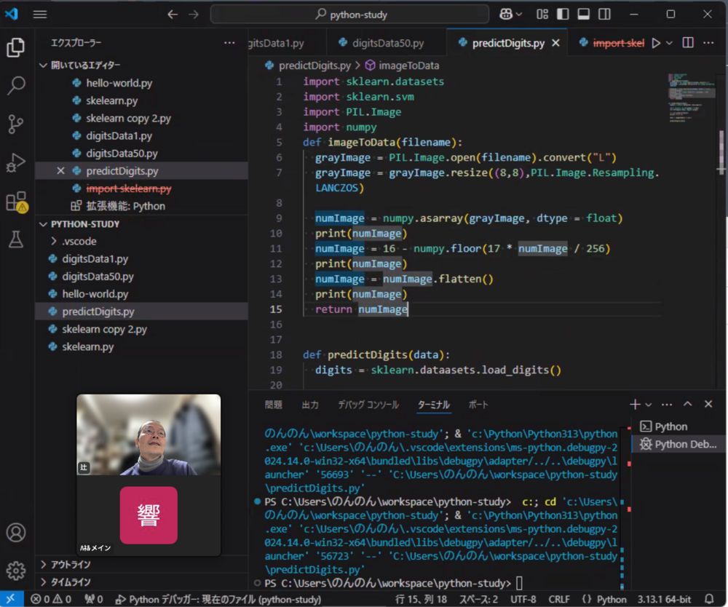Toggle the bottom panel visibility
This screenshot has width=728, height=607.
tap(582, 14)
